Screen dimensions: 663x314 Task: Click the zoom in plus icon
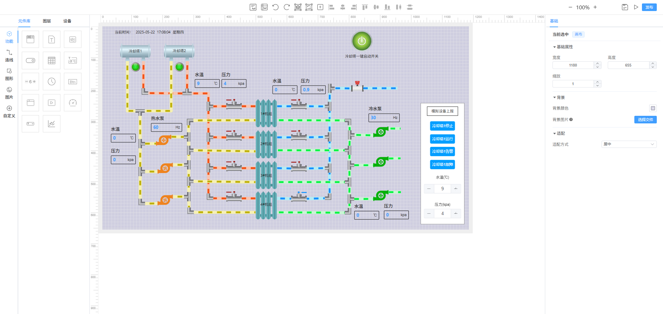point(595,7)
